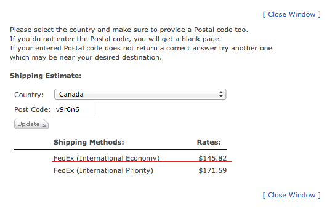This screenshot has width=335, height=222.
Task: Click the small arrow icon inside Update button
Action: tap(44, 125)
